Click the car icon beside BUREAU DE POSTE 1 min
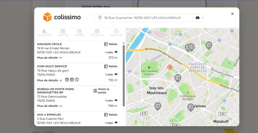Viewport: 258px width, 133px height. [x=116, y=100]
